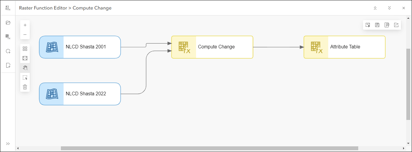Click the auto layout grid icon
This screenshot has width=412, height=152.
(25, 49)
